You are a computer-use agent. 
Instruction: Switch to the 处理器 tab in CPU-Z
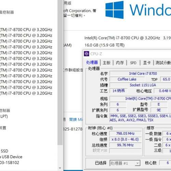(92, 63)
